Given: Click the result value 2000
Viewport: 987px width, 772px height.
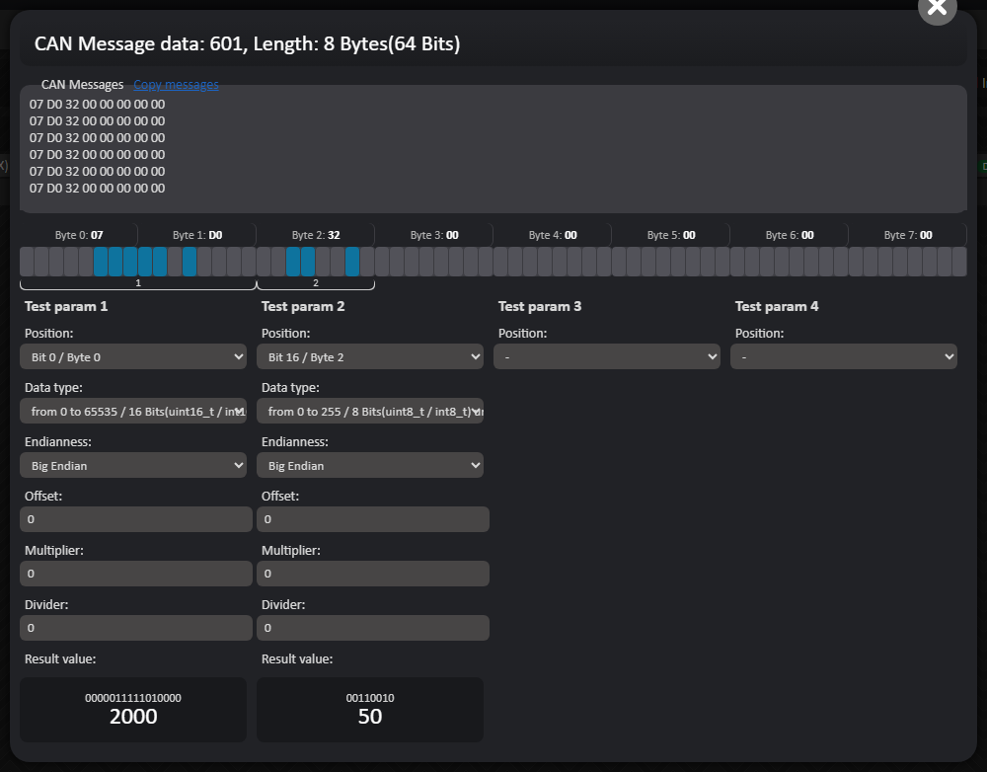Looking at the screenshot, I should pos(133,717).
